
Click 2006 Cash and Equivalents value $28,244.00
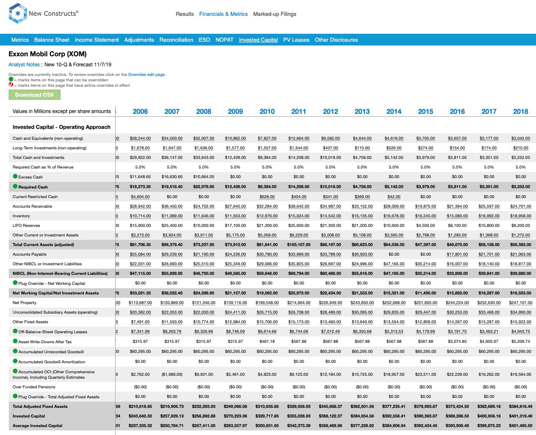point(140,138)
